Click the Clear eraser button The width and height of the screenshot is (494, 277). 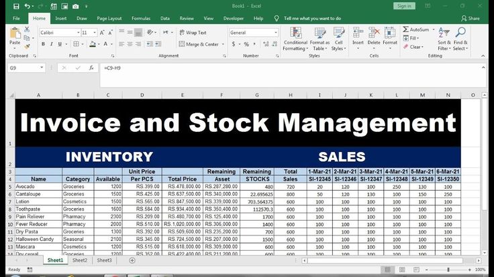[413, 47]
